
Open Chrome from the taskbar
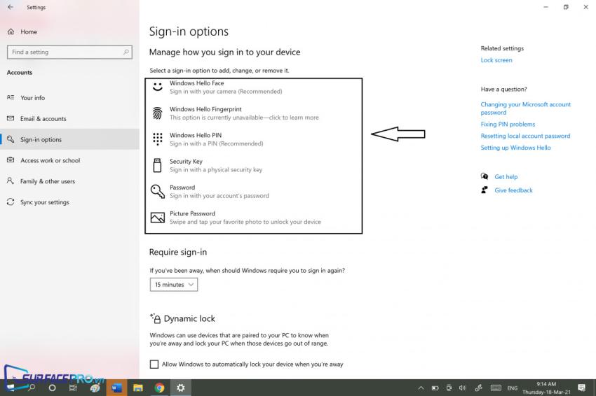click(159, 388)
